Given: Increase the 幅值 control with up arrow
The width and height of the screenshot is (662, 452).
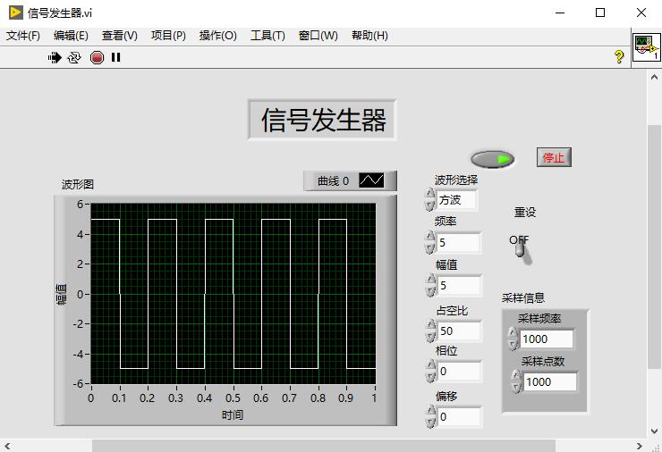Looking at the screenshot, I should pos(430,279).
